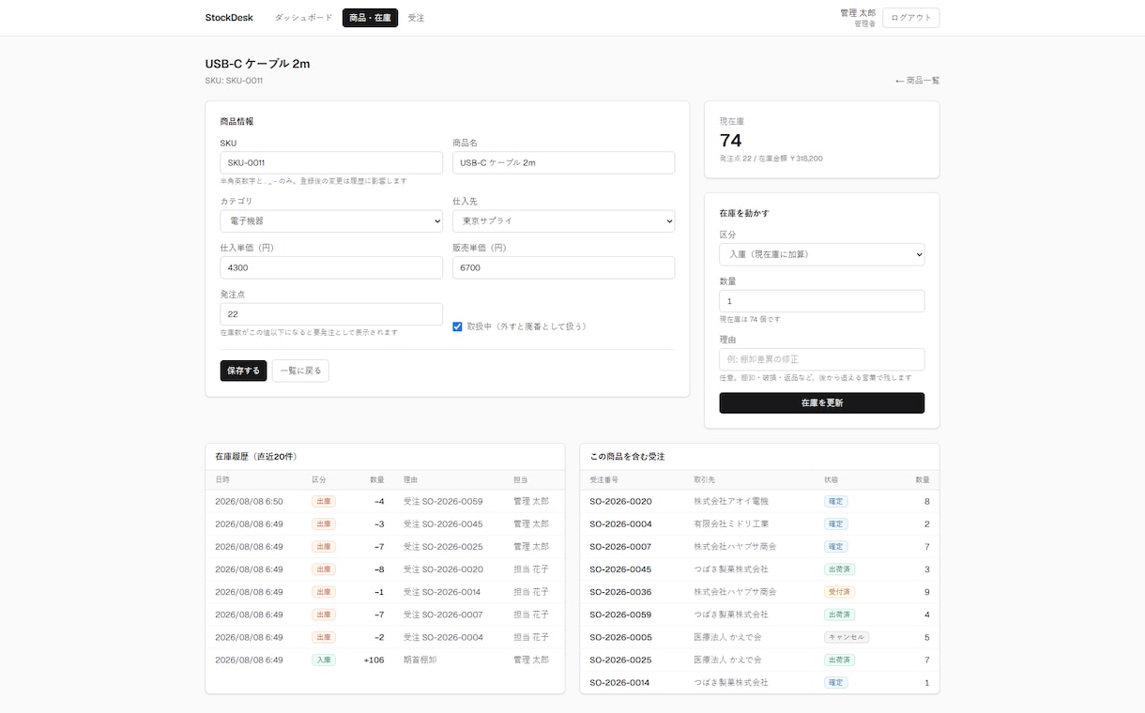Click the 2026/08/08 6:50 history timestamp
The width and height of the screenshot is (1145, 713).
249,502
